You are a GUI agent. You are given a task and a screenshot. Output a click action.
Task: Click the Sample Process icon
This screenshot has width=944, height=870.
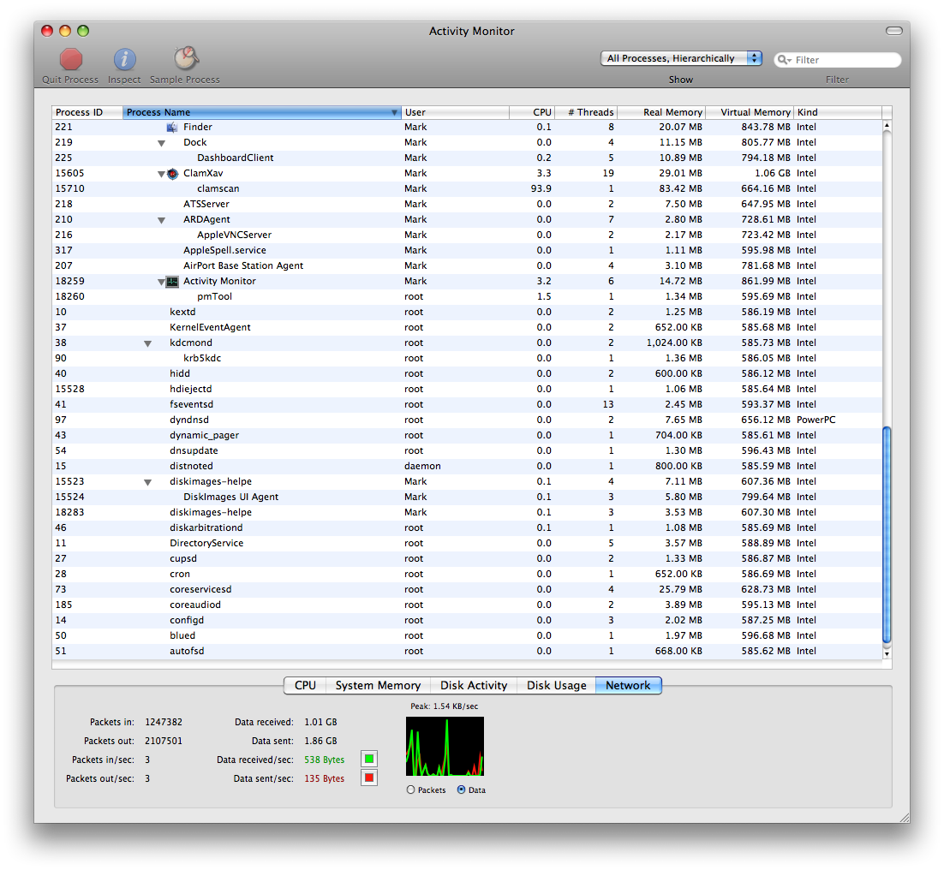pyautogui.click(x=186, y=58)
